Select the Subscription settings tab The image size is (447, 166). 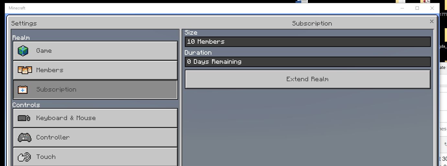pos(95,90)
